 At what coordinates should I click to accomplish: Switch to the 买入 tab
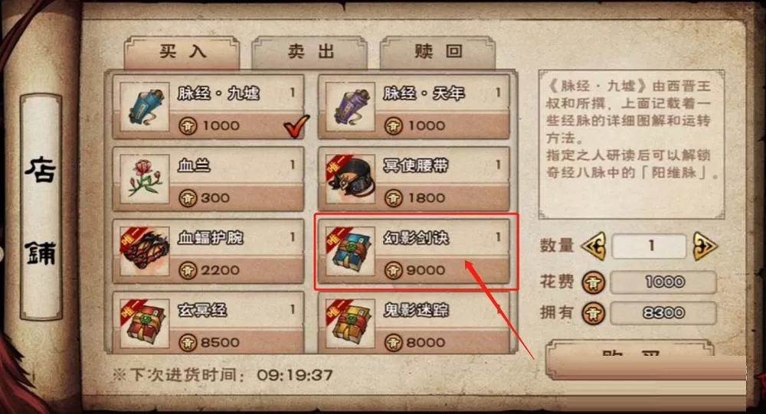click(182, 52)
